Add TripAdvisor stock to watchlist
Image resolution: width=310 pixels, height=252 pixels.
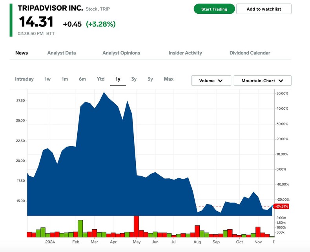[x=264, y=9]
